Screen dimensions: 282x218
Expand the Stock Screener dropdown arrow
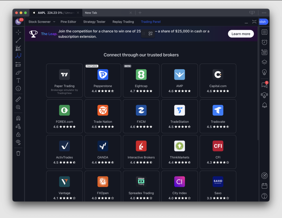(54, 22)
